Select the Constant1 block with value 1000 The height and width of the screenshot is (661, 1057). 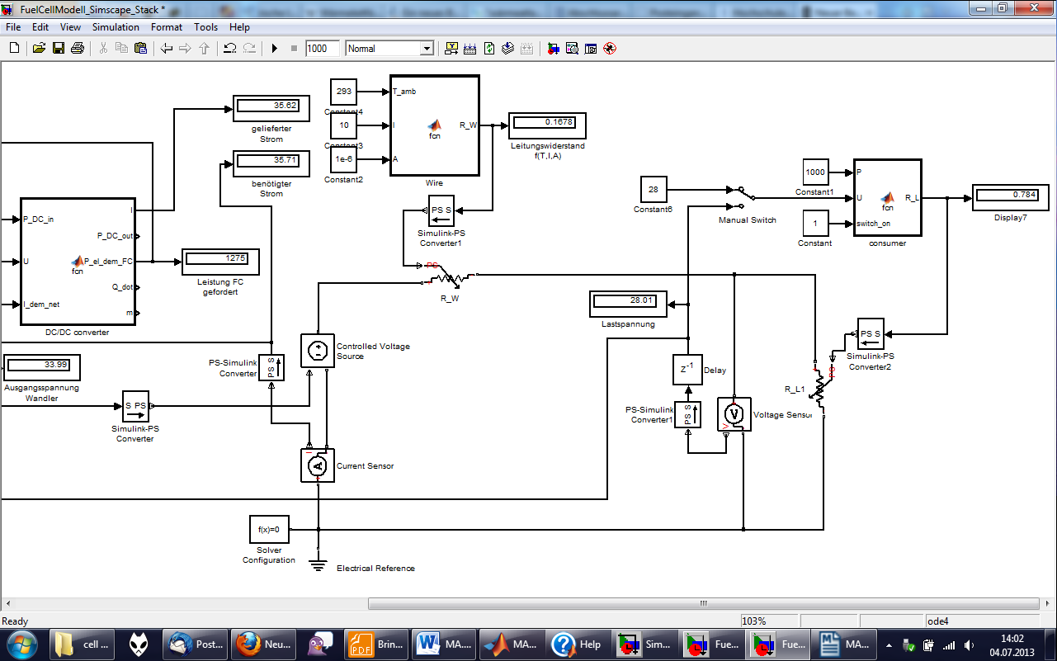[x=815, y=172]
